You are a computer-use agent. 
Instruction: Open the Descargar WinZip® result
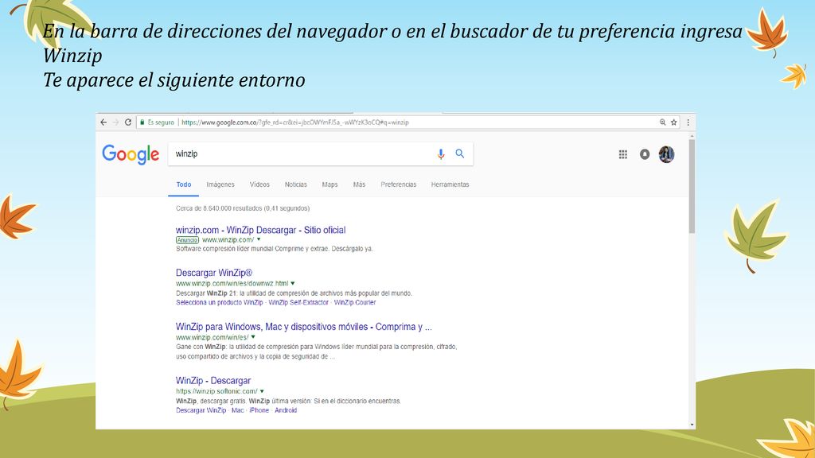[x=214, y=273]
